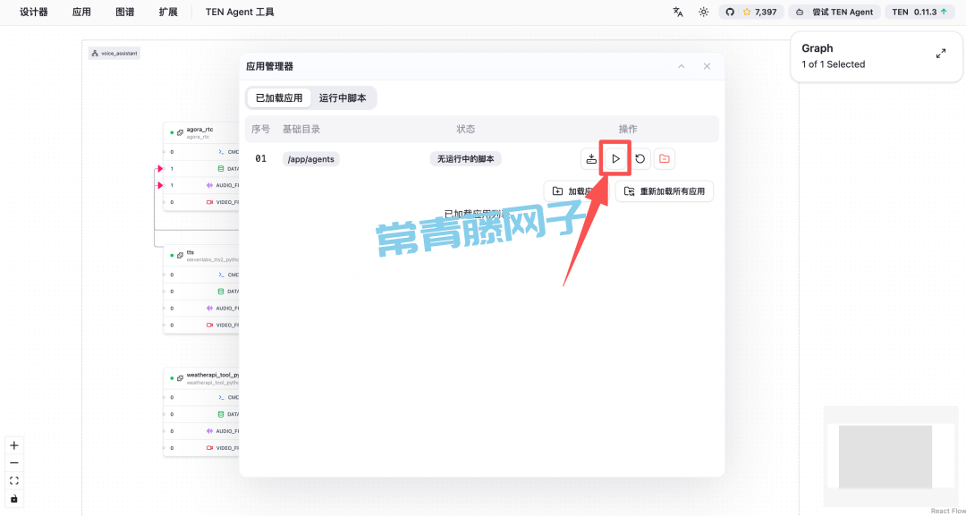966x516 pixels.
Task: Click the red unload folder icon
Action: 664,159
